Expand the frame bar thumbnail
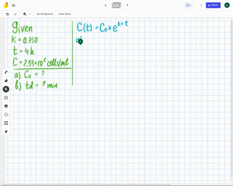Image resolution: width=233 pixels, height=186 pixels. (x=116, y=5)
